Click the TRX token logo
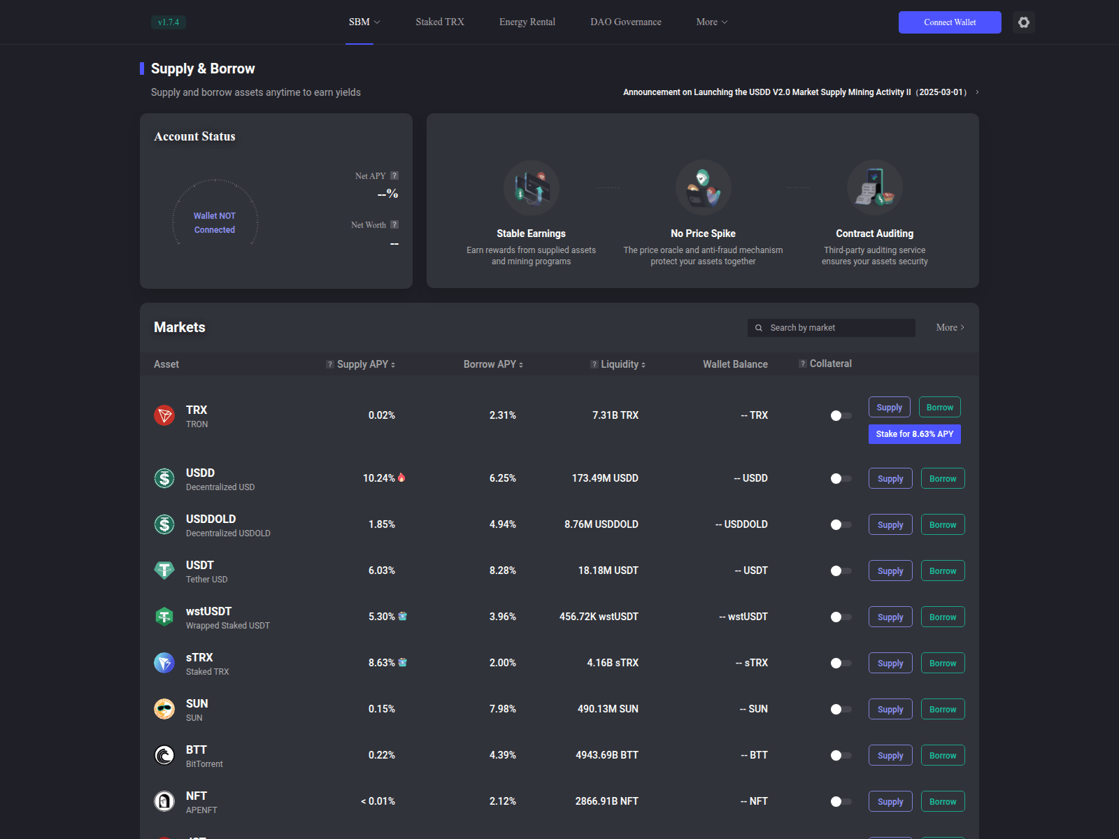The image size is (1119, 839). click(x=164, y=415)
